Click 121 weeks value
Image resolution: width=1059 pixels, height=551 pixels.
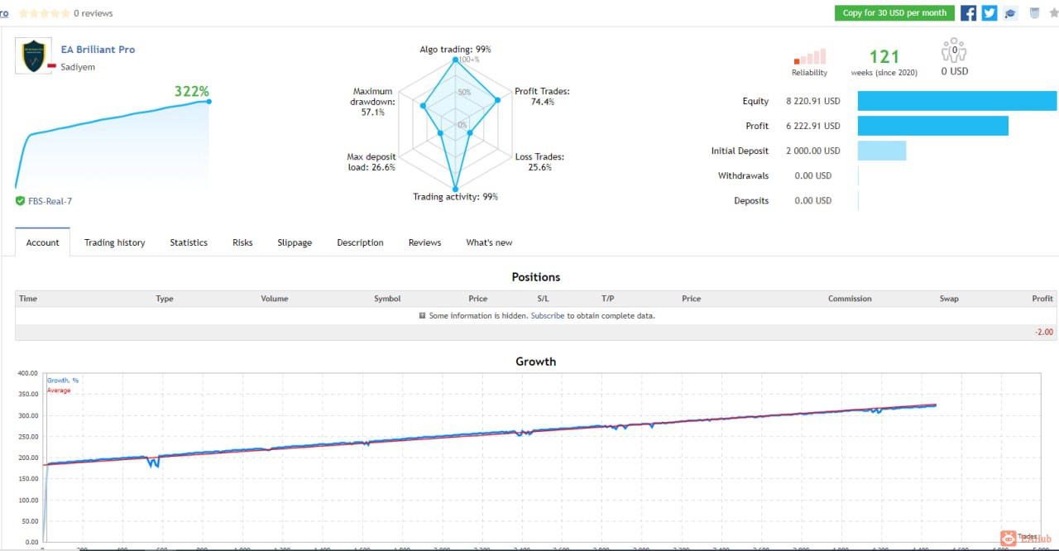[x=884, y=57]
